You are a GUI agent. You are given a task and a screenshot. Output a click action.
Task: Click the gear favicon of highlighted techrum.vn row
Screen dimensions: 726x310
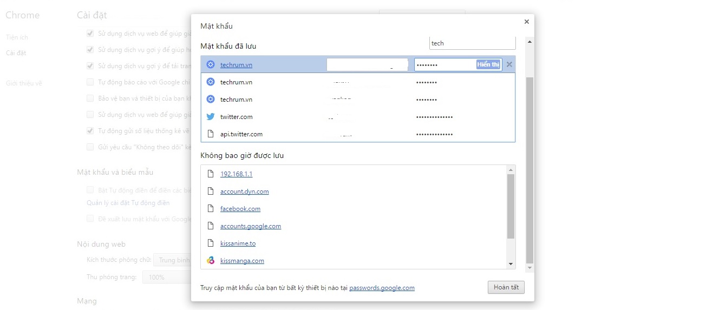[211, 65]
